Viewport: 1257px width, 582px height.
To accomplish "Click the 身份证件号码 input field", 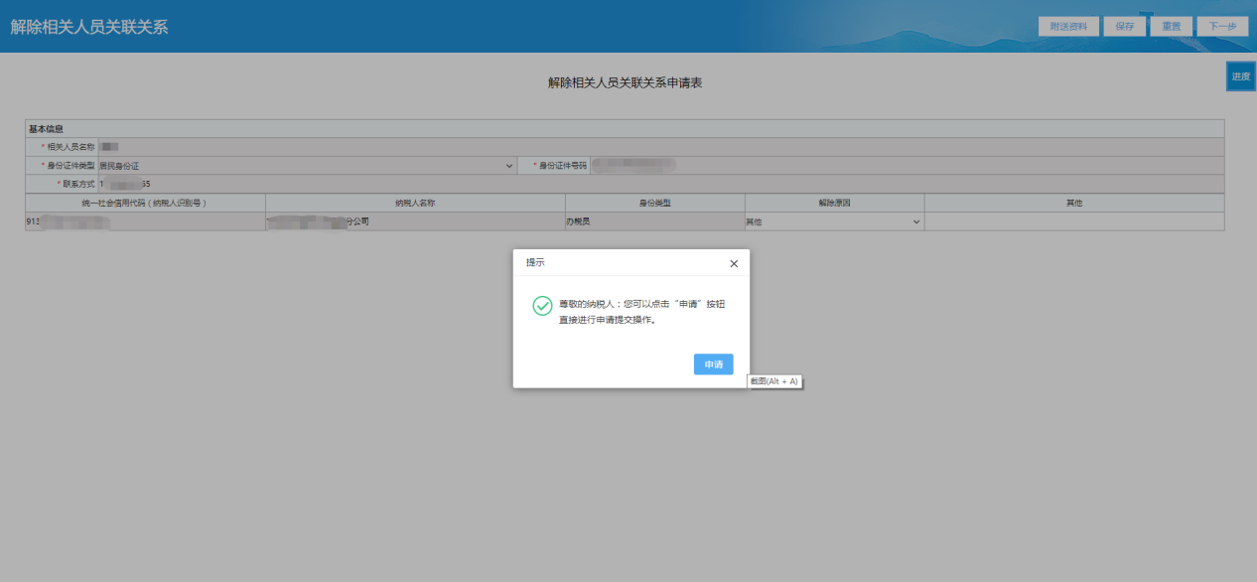I will [894, 166].
